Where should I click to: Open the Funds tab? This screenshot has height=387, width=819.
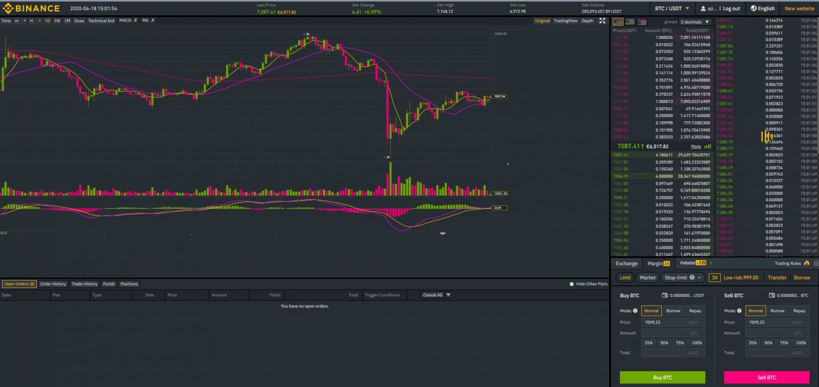click(x=109, y=284)
